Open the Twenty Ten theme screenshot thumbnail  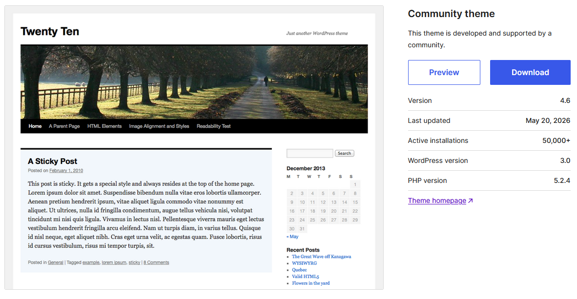pyautogui.click(x=194, y=147)
